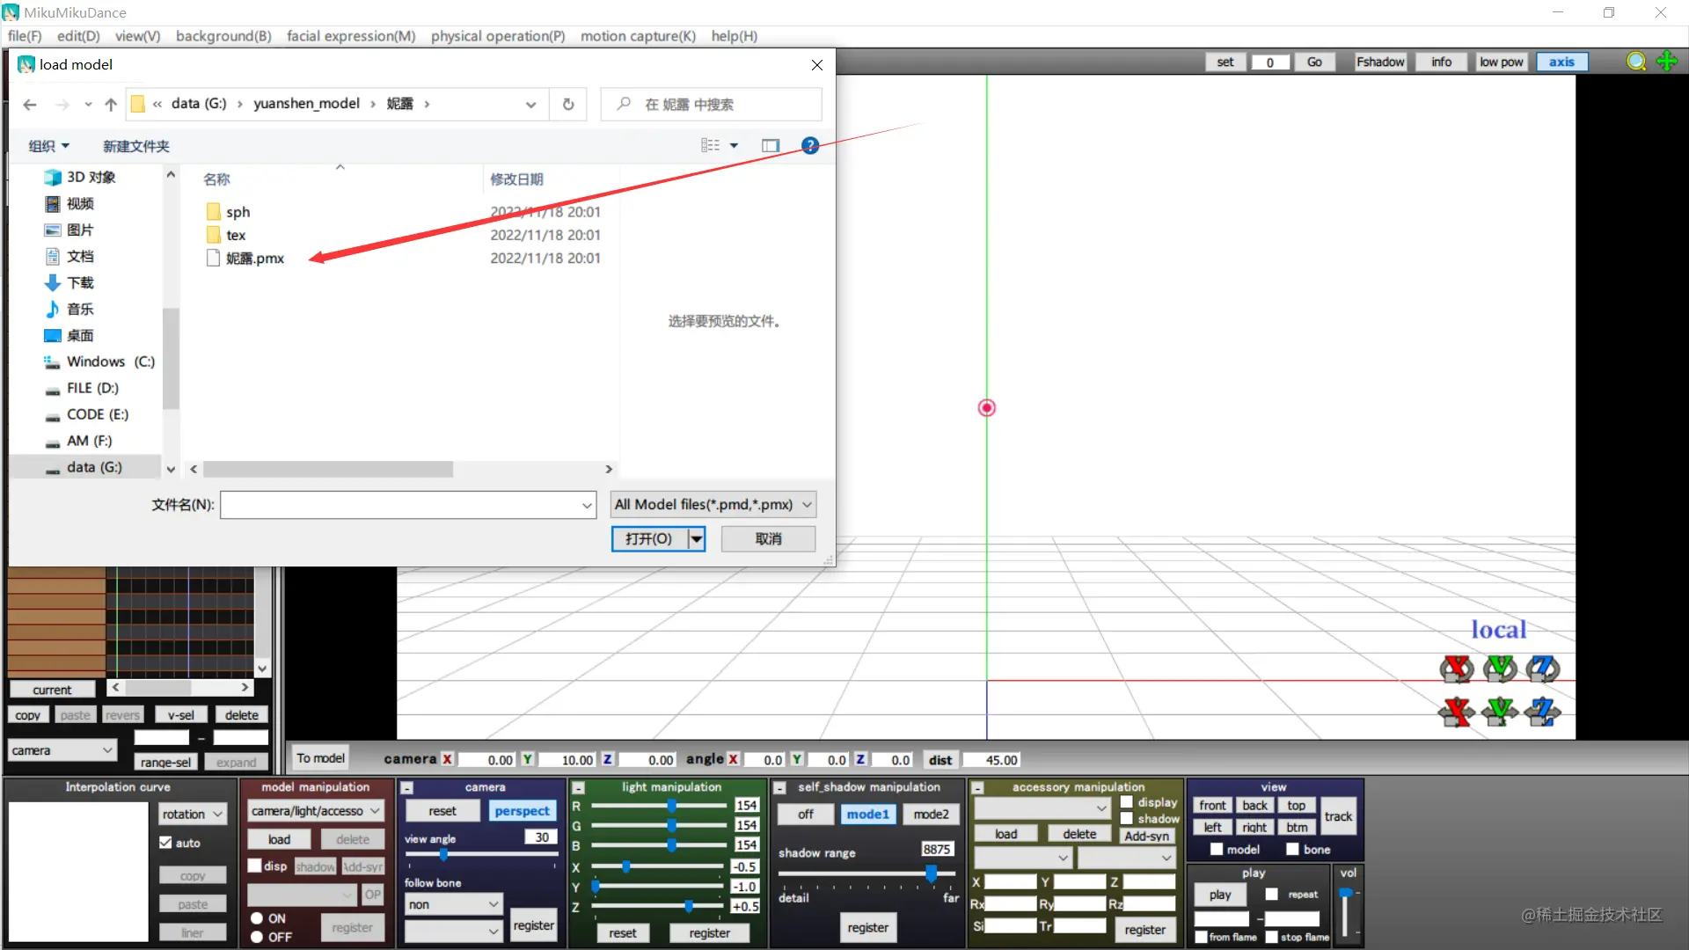Viewport: 1689px width, 950px height.
Task: Click the 打开 open button
Action: 647,538
